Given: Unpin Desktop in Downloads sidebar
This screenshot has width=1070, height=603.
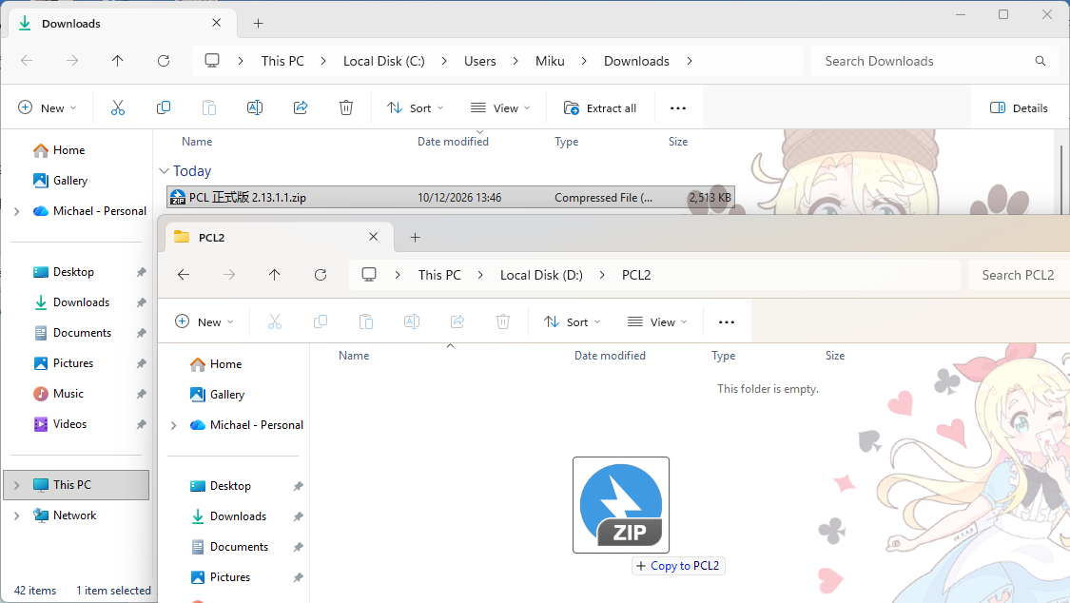Looking at the screenshot, I should point(142,272).
